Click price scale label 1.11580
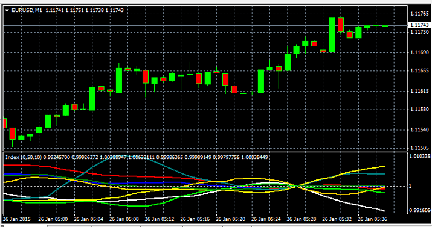This screenshot has height=227, width=432. coord(419,109)
